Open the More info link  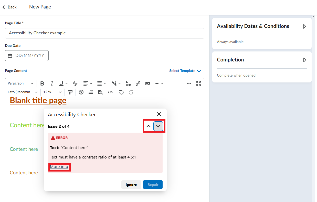[x=59, y=167]
